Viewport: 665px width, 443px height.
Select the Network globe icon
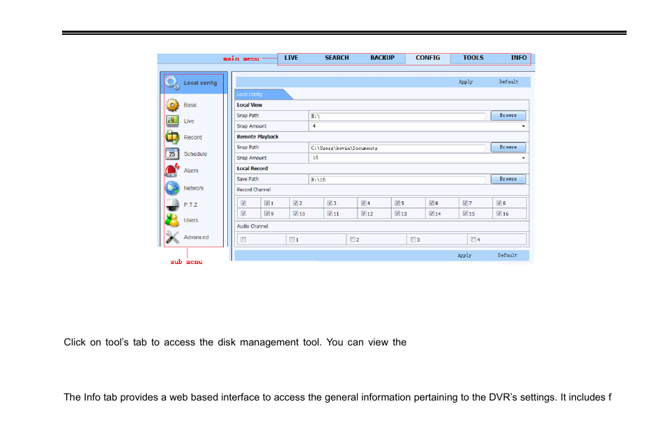172,187
